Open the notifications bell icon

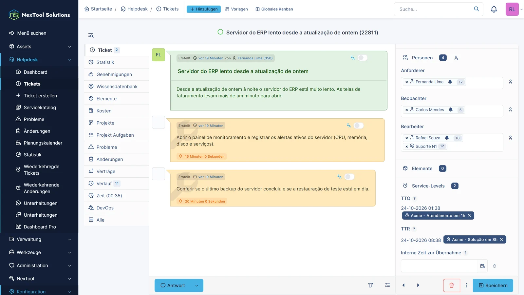click(494, 9)
